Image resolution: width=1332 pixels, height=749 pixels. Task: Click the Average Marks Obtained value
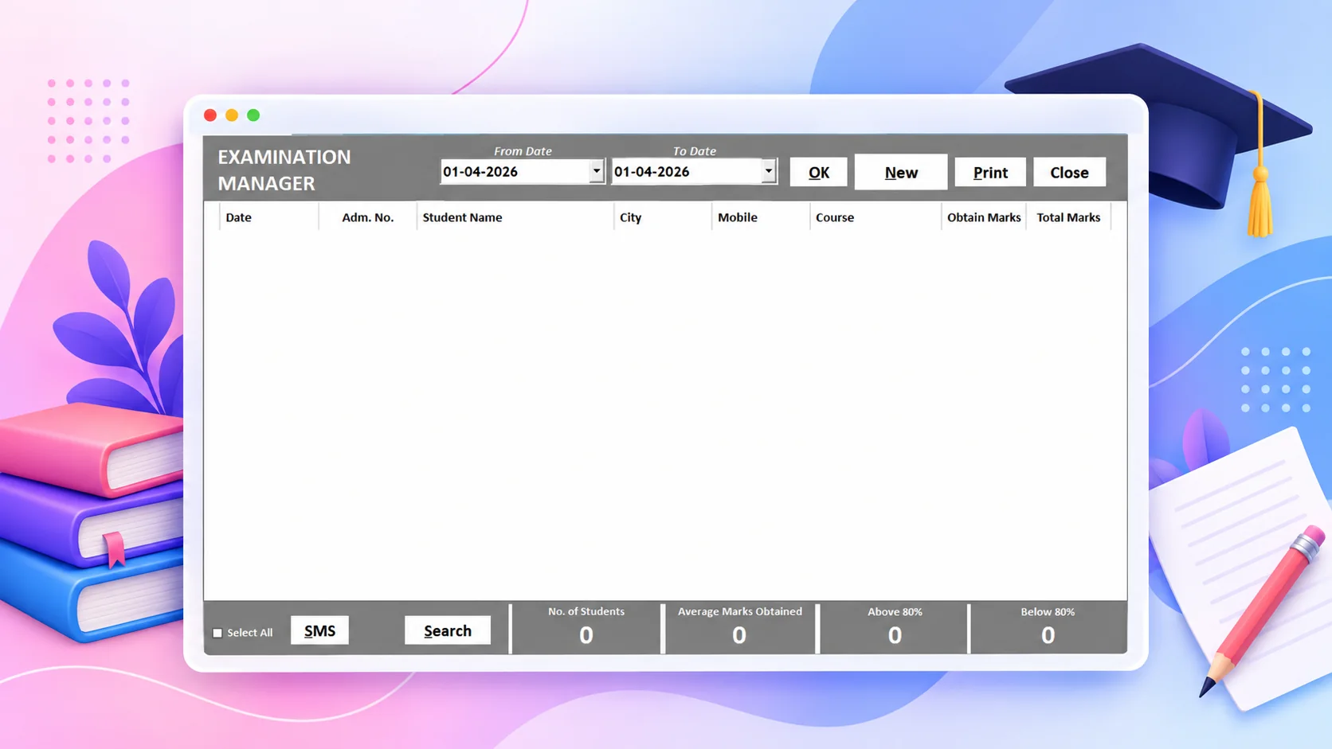point(739,635)
